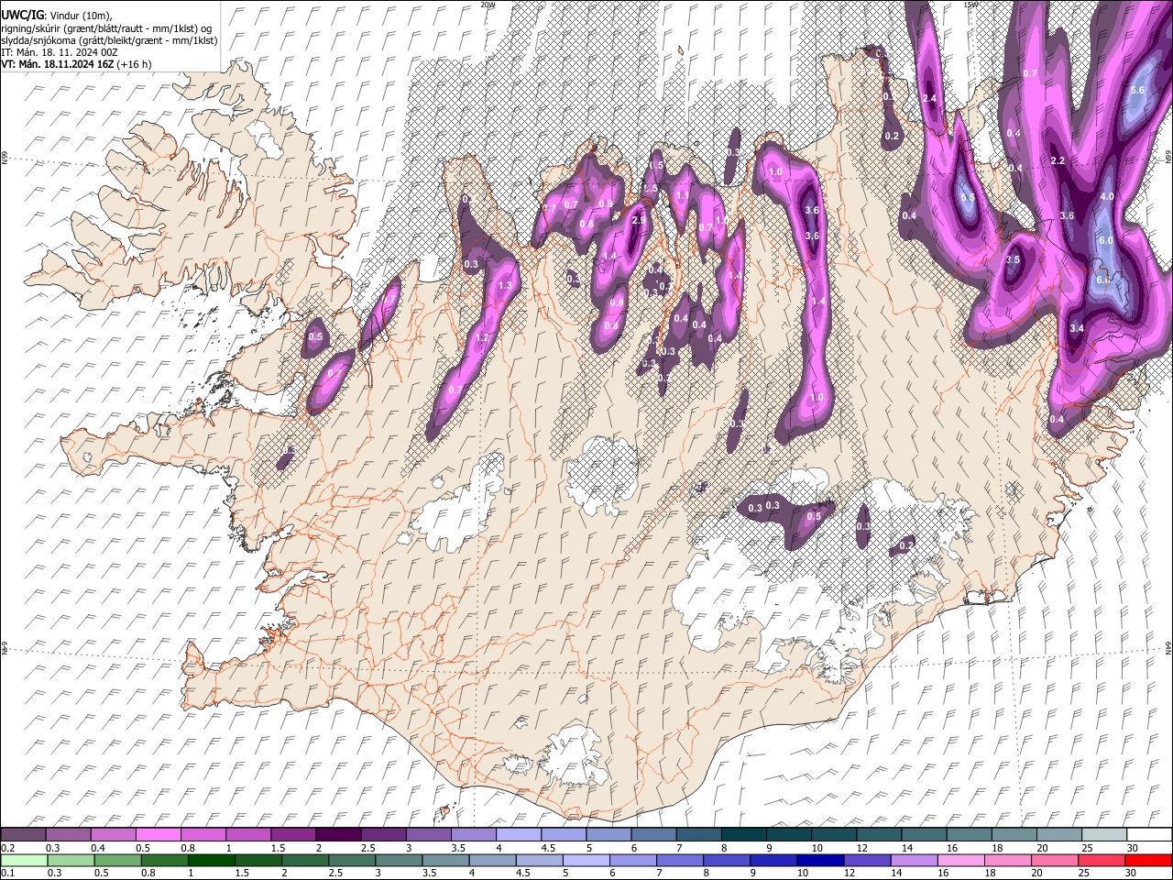The height and width of the screenshot is (880, 1173).
Task: Click the 'VT: Mán. 18.11.2024 16Z (+16 h)' line
Action: [x=76, y=64]
